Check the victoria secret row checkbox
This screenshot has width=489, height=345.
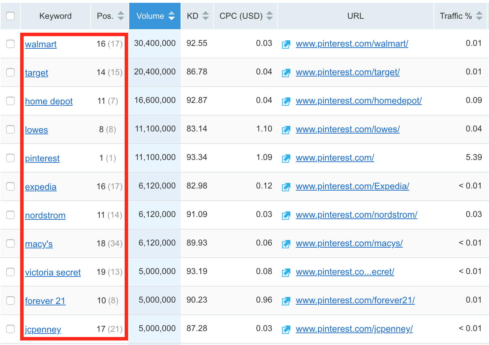(x=10, y=272)
